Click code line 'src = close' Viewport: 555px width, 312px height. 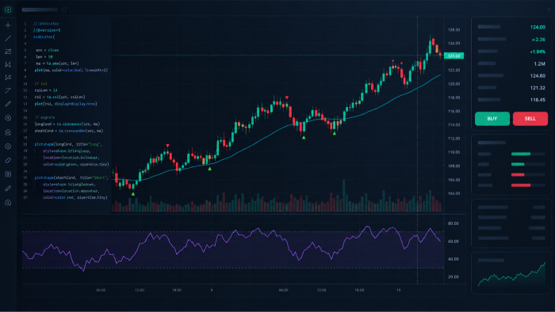click(47, 50)
